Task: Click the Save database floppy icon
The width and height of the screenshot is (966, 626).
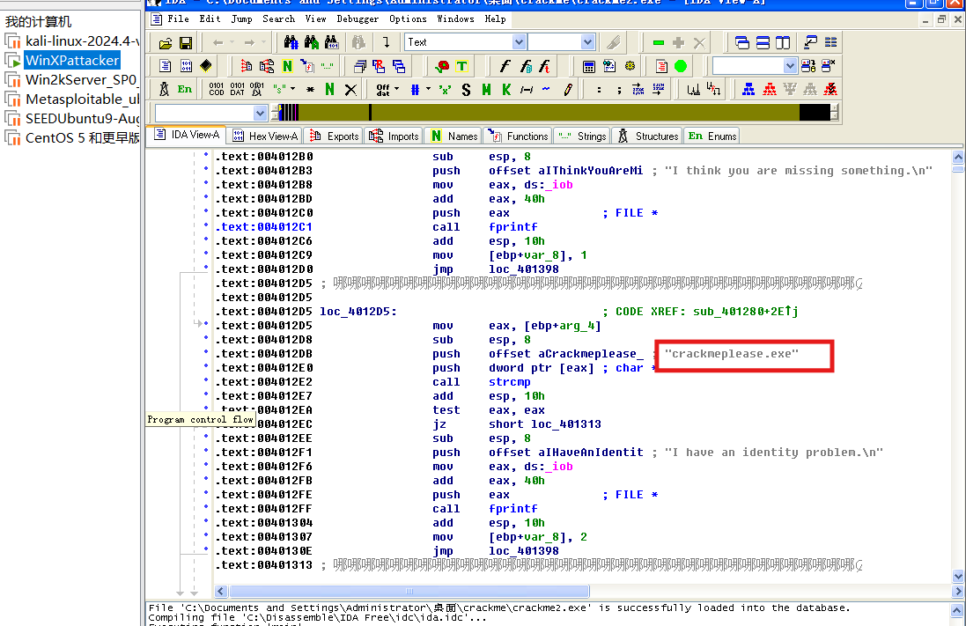Action: [186, 43]
